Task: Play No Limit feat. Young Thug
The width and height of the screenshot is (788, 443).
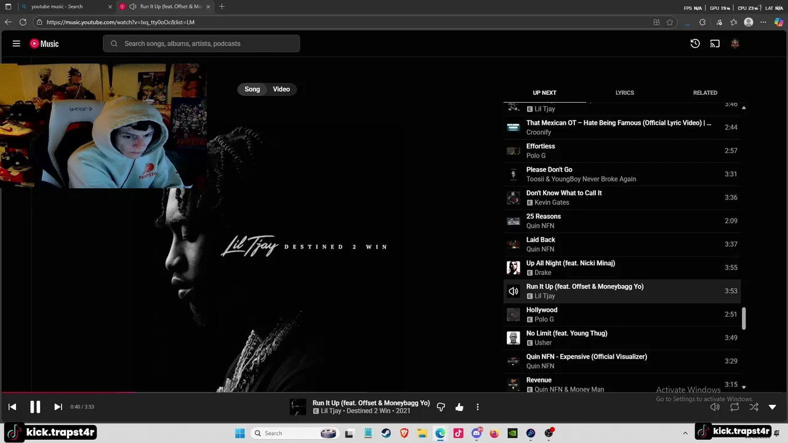Action: coord(622,338)
